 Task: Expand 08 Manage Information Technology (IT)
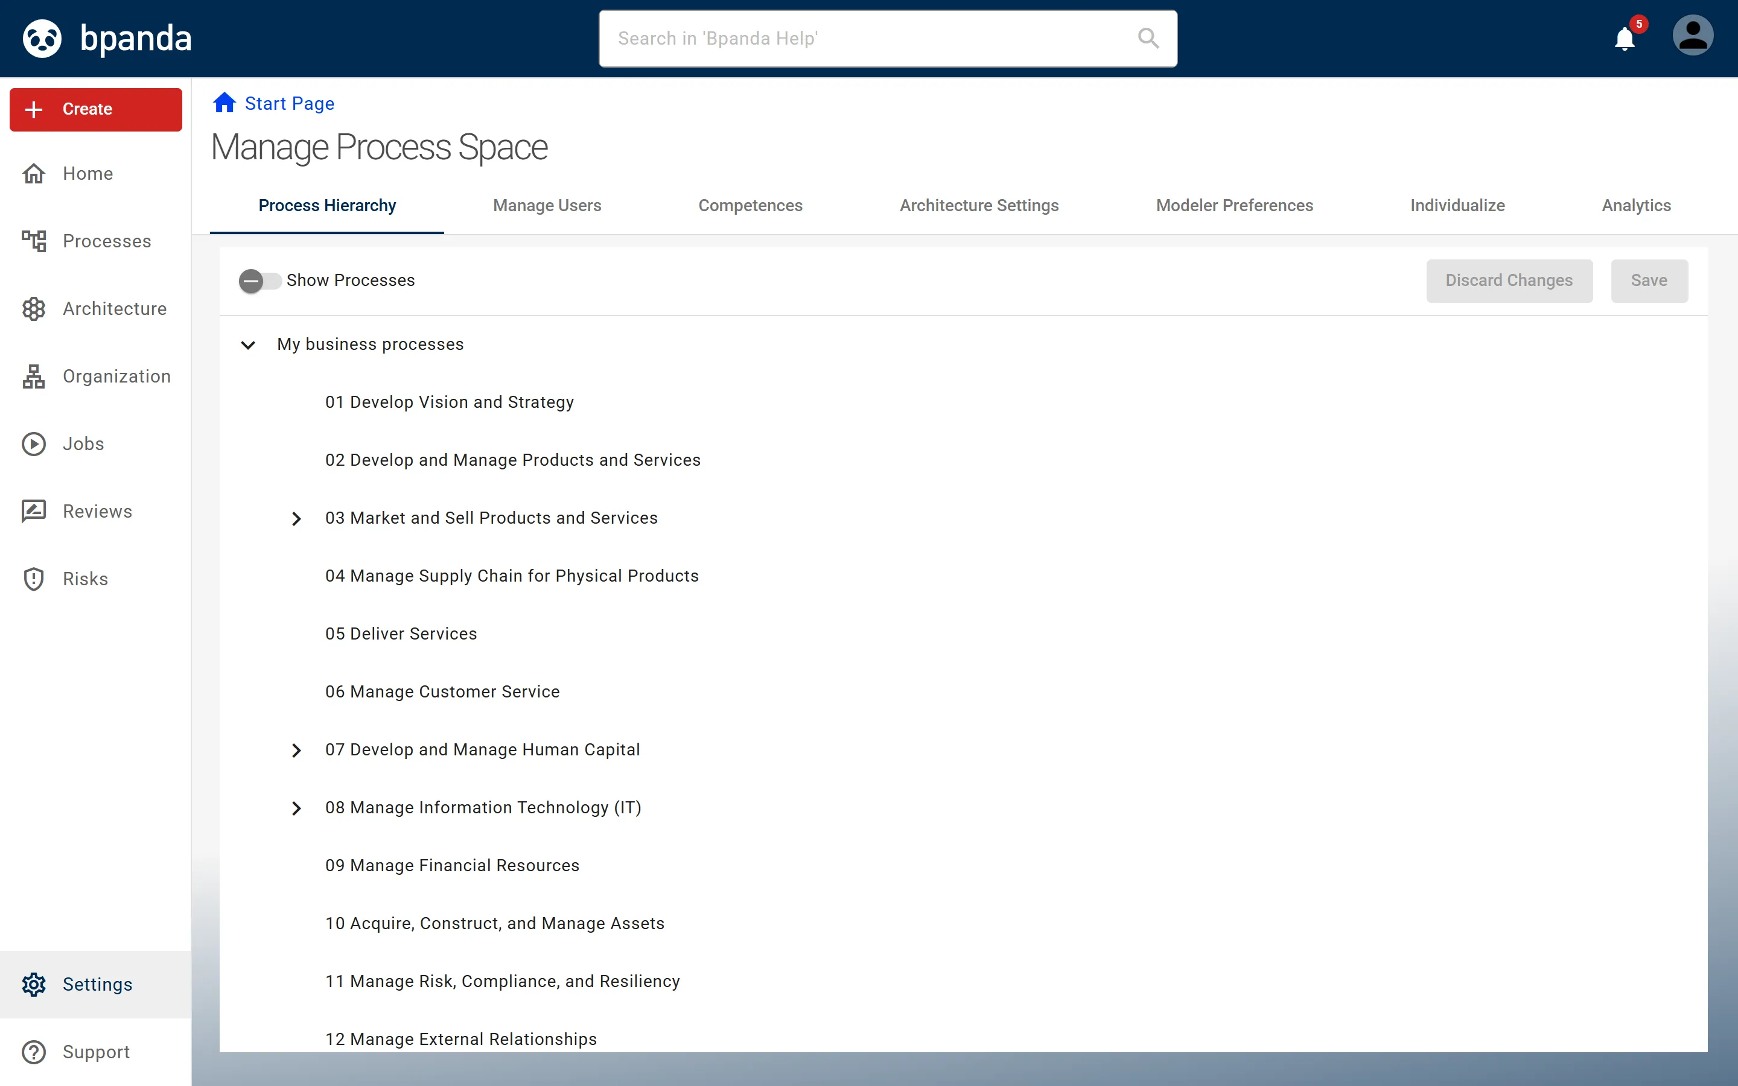point(296,808)
